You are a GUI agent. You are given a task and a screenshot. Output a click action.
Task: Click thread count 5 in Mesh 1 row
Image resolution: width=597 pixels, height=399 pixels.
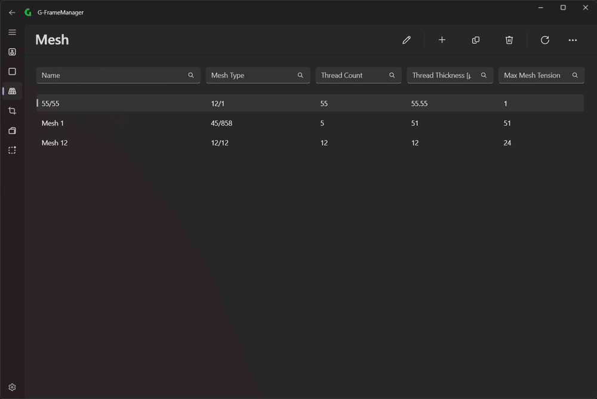322,123
